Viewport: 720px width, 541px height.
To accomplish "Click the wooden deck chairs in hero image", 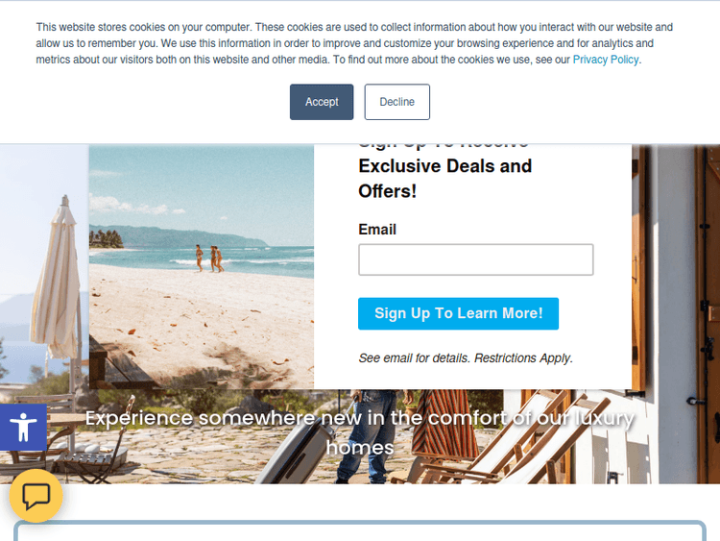I will coord(505,436).
